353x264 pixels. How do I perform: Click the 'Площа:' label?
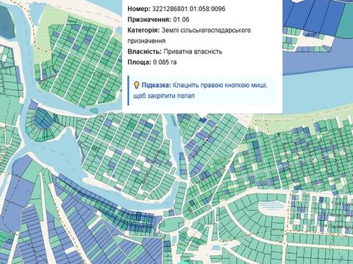tap(139, 62)
